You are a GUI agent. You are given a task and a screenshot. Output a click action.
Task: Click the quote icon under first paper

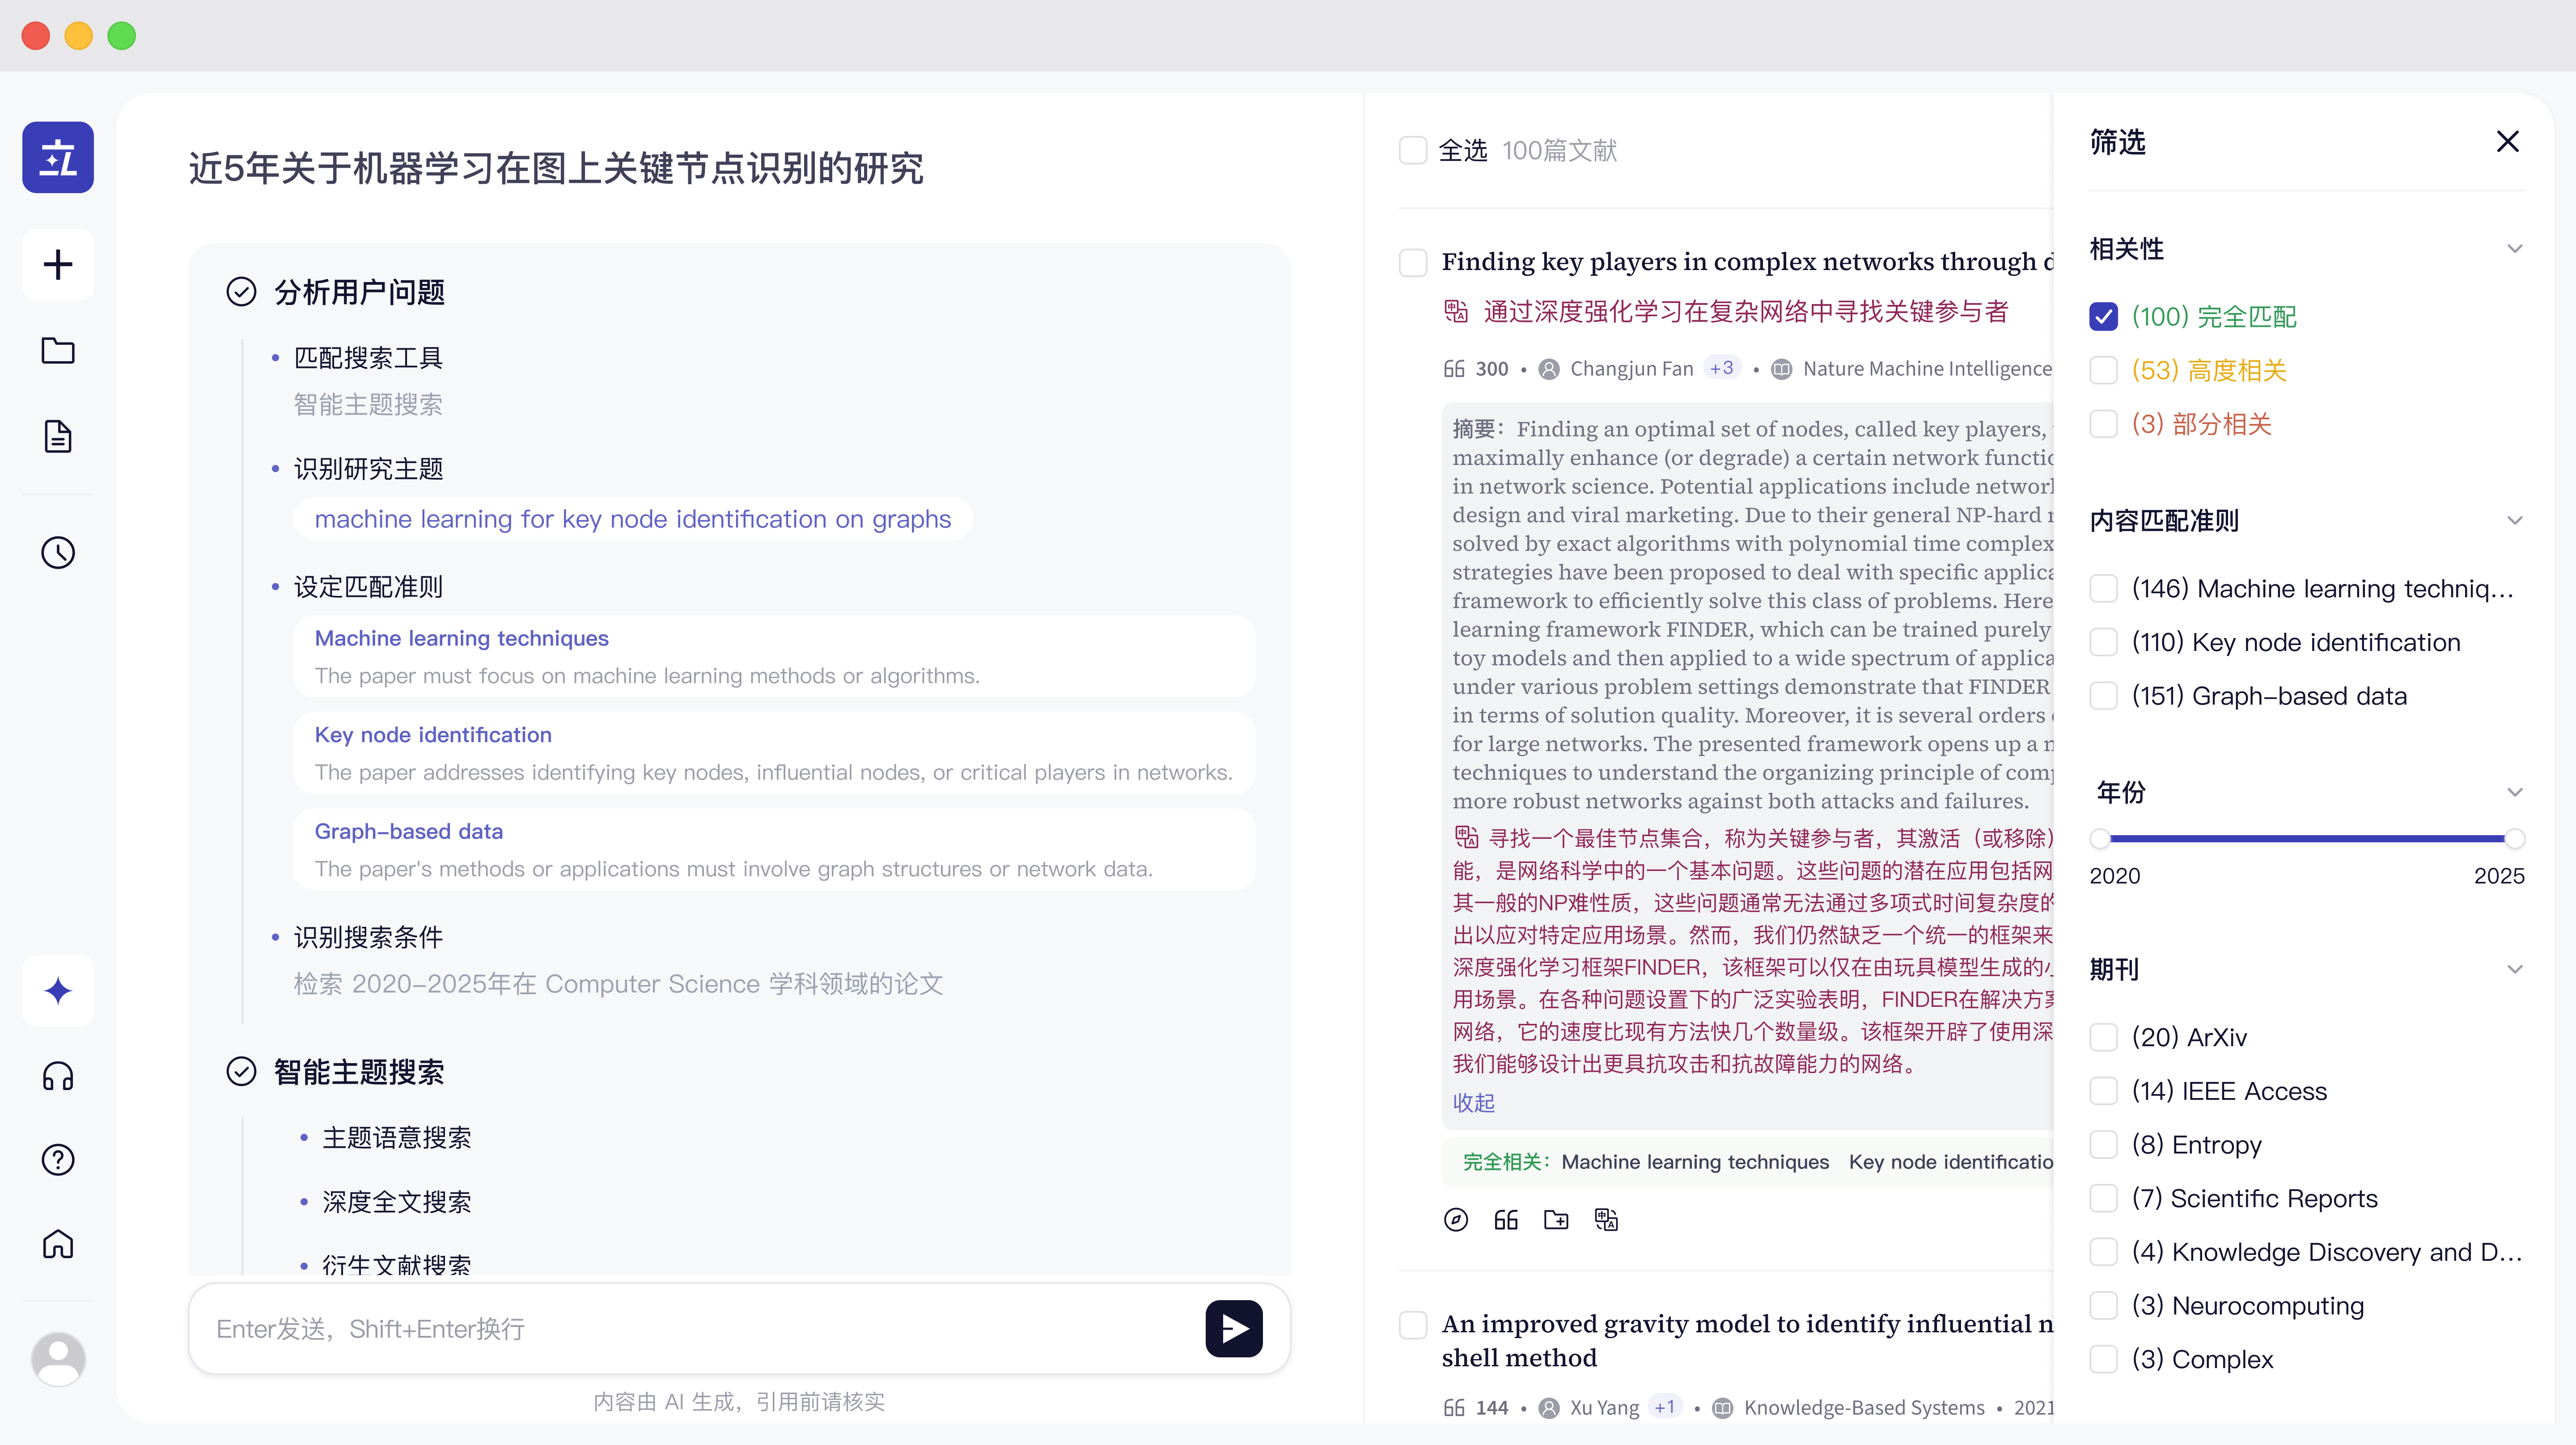pyautogui.click(x=1506, y=1219)
